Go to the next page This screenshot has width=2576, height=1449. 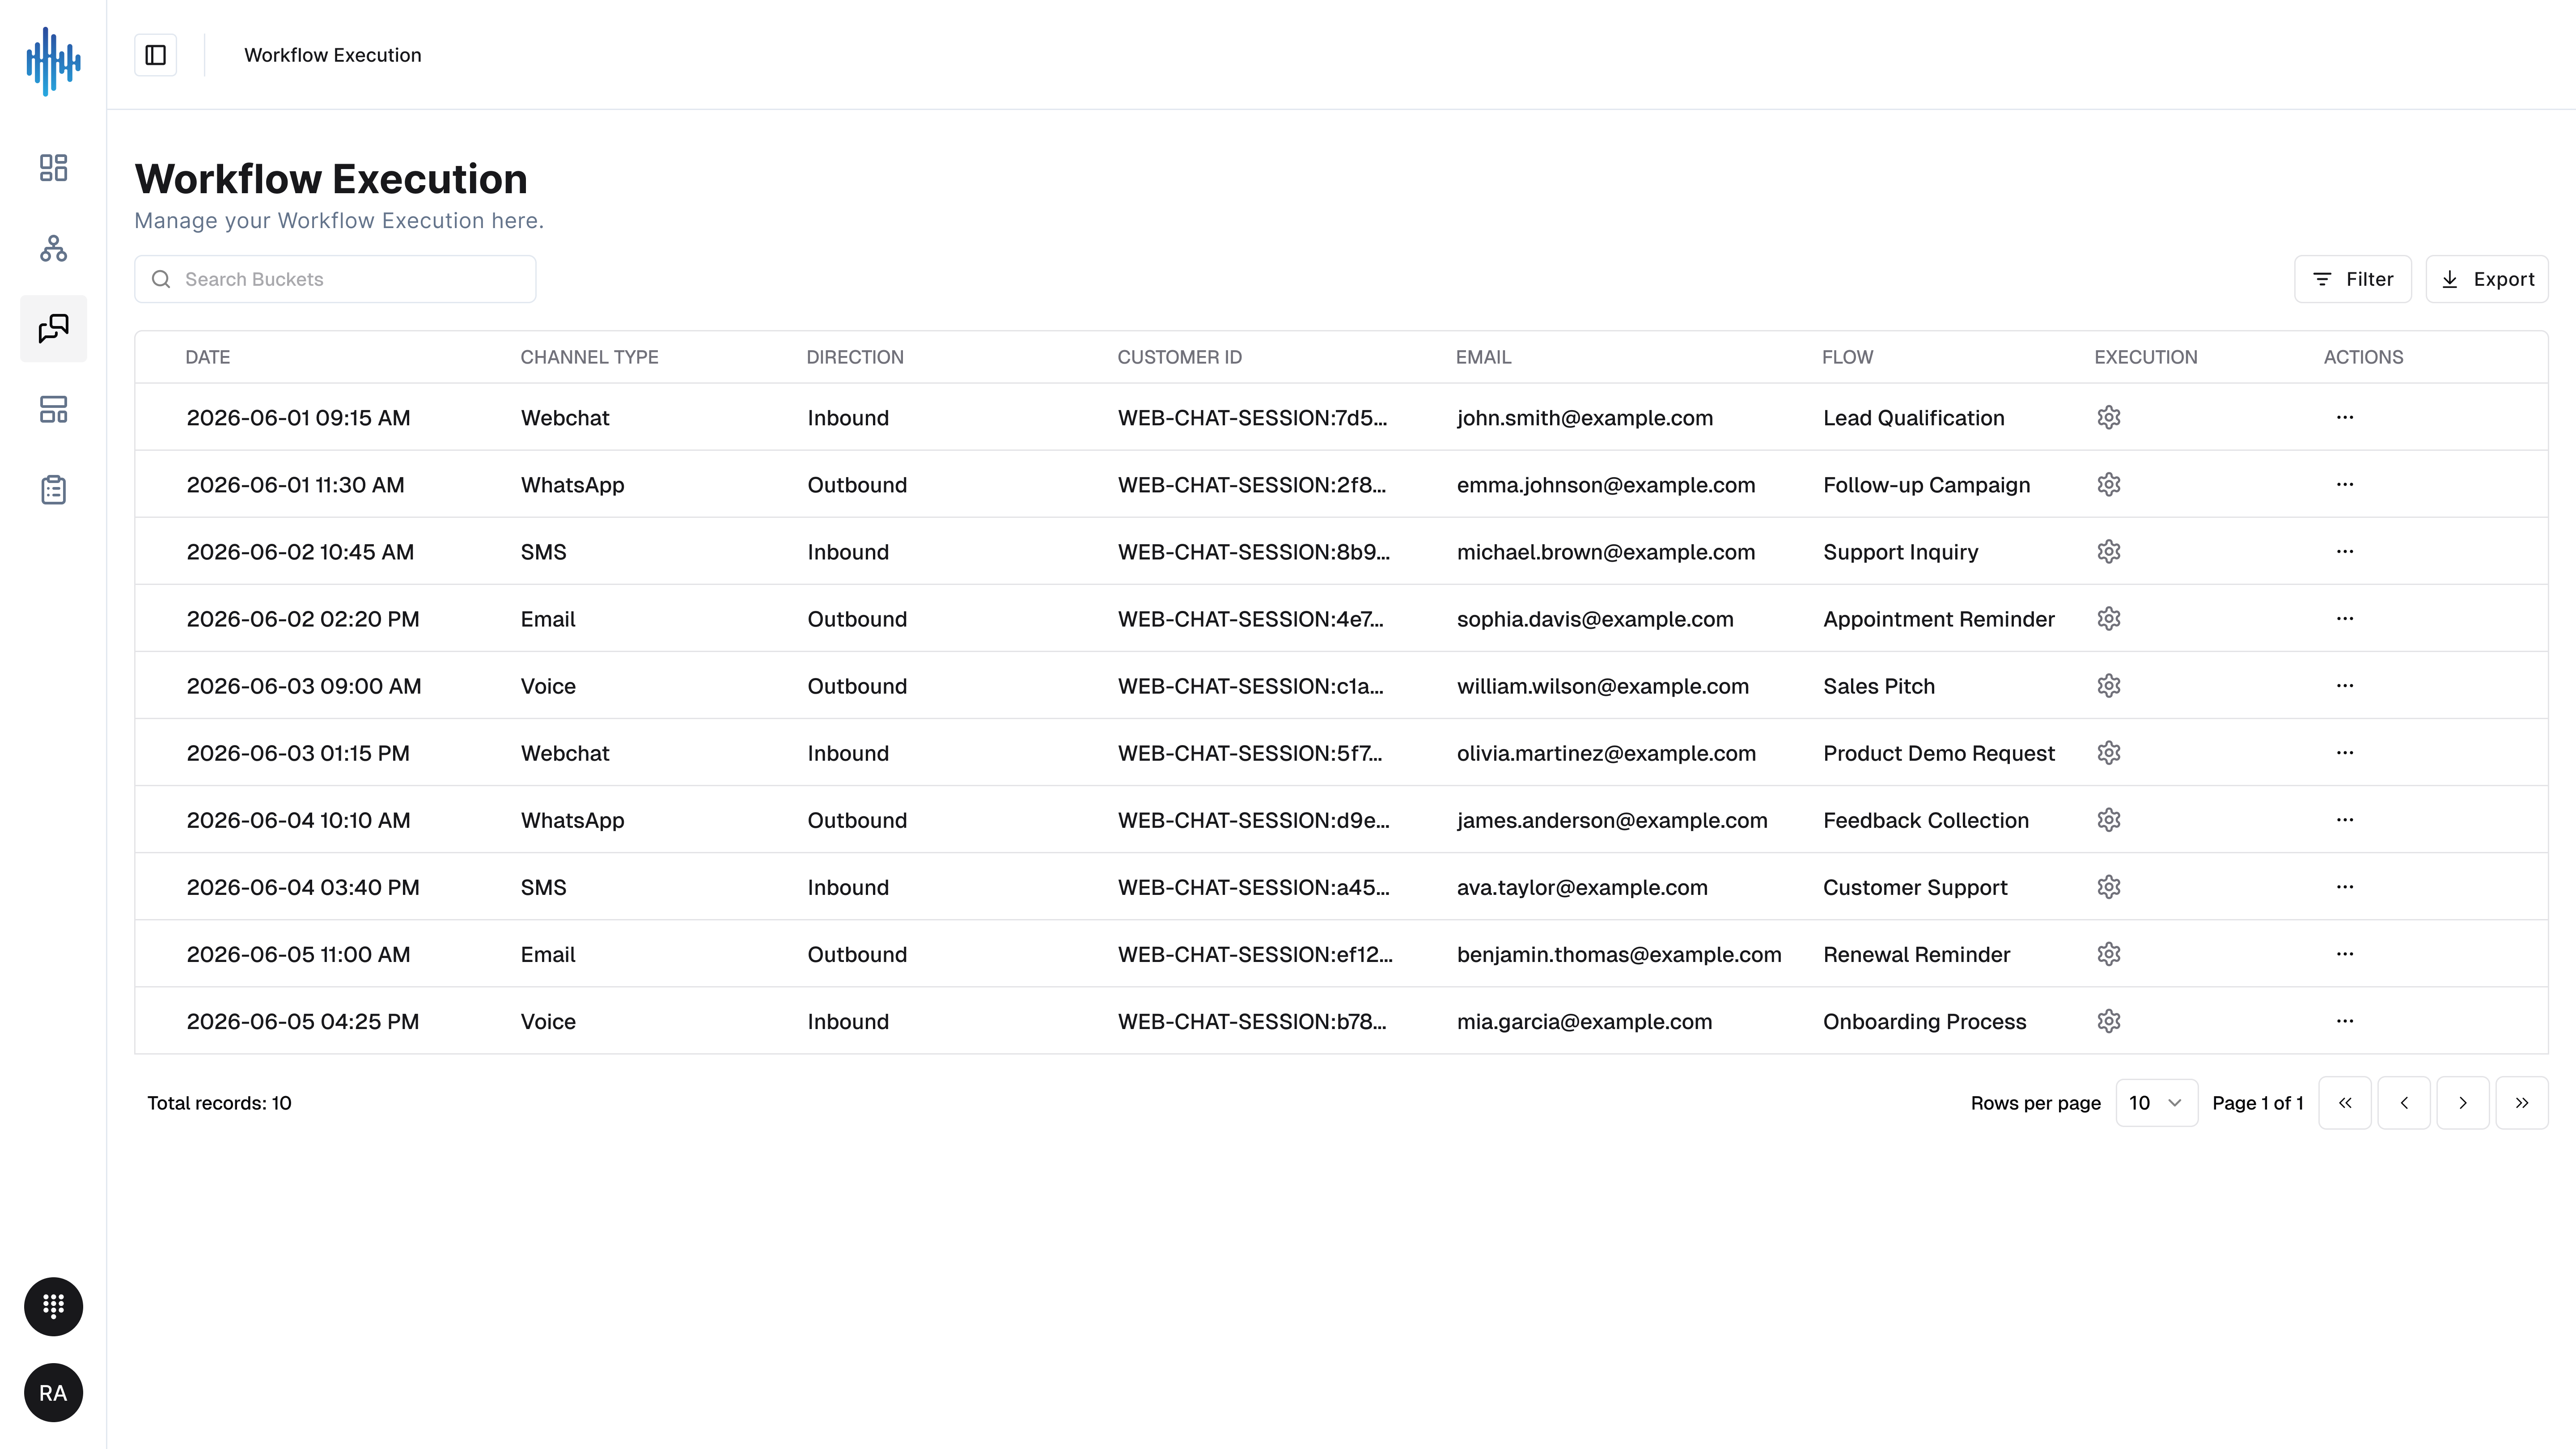[x=2462, y=1102]
